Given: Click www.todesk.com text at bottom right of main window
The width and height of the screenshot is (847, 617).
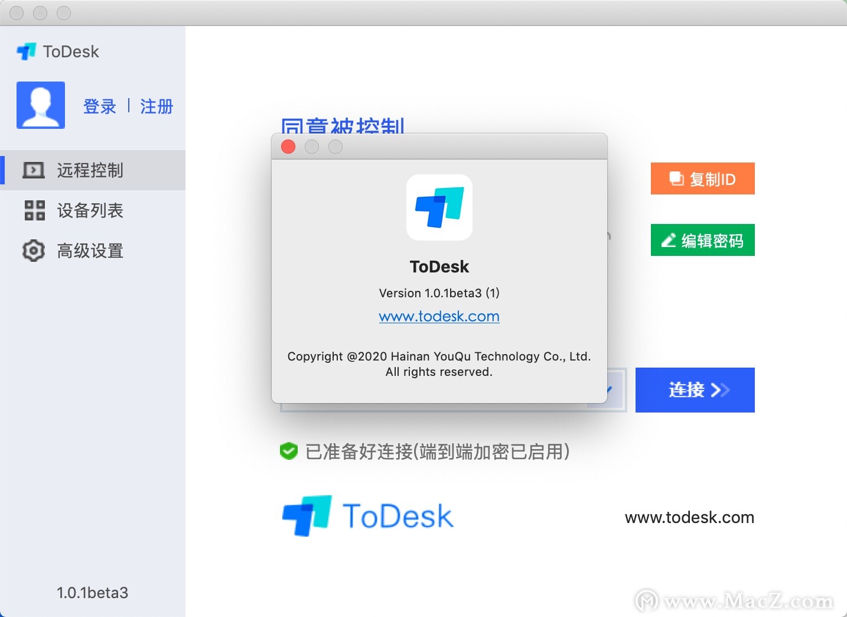Looking at the screenshot, I should (x=689, y=518).
